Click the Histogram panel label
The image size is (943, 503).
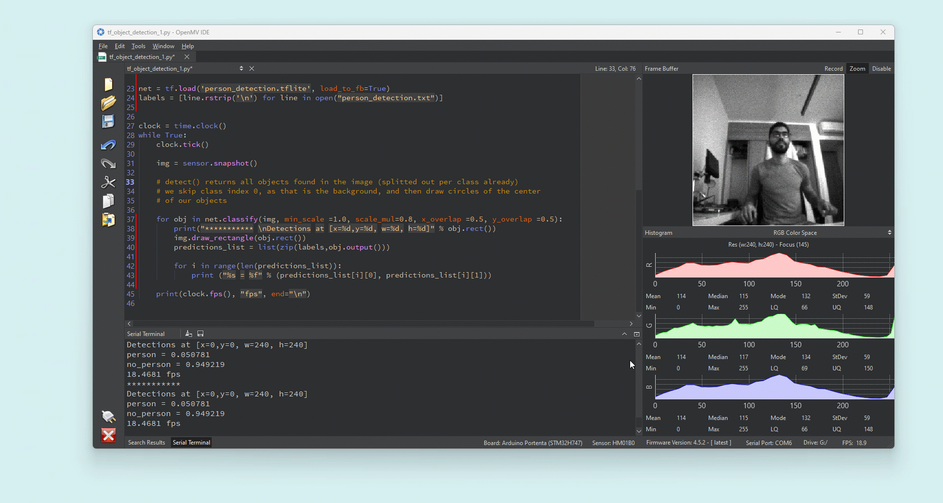658,233
